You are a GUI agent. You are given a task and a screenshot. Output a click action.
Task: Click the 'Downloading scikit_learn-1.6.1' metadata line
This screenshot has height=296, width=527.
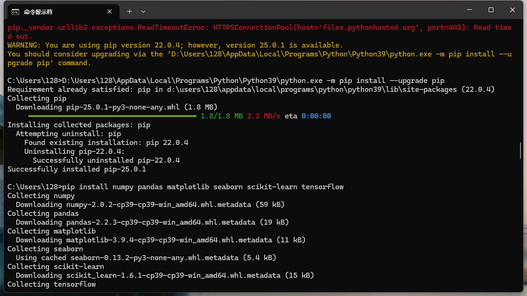pyautogui.click(x=165, y=275)
